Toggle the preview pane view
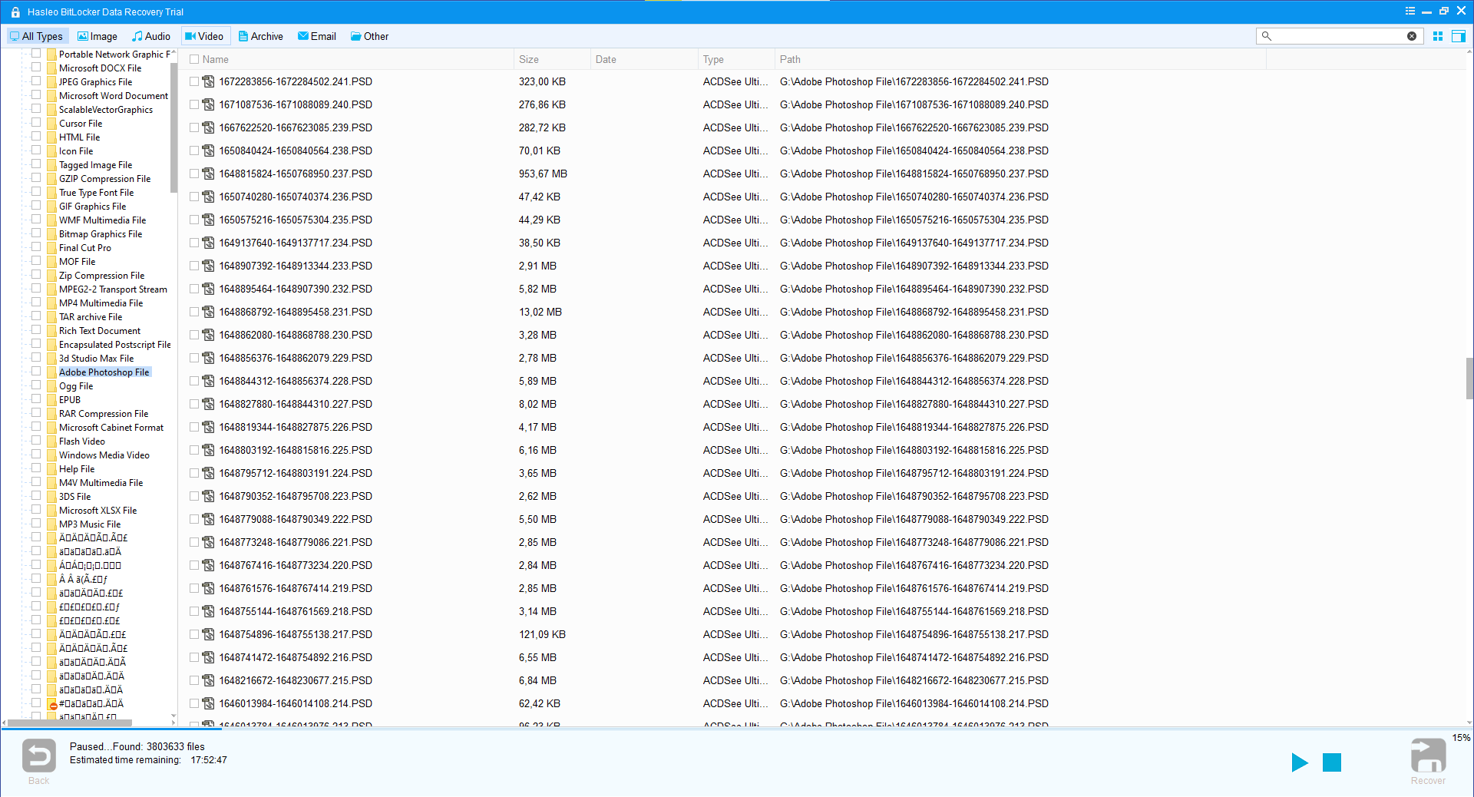This screenshot has height=797, width=1474. point(1459,36)
